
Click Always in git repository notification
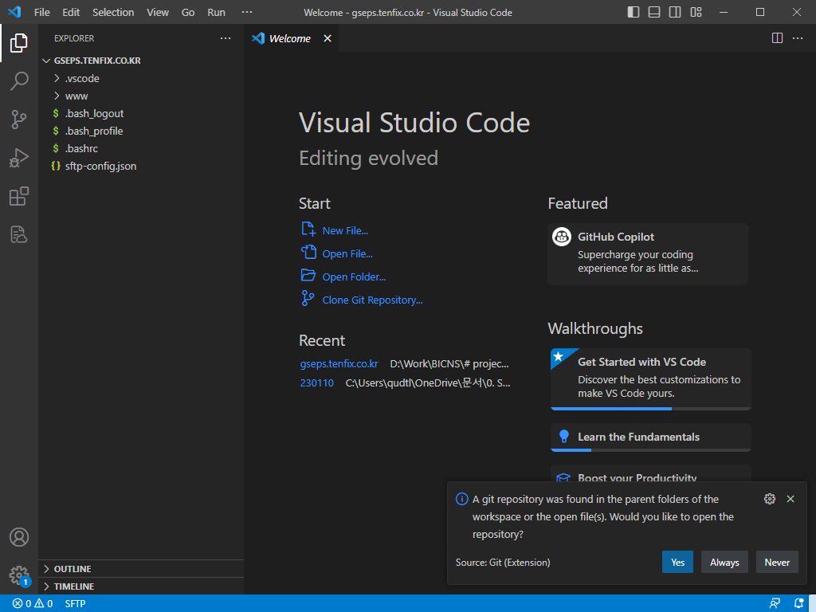click(724, 562)
